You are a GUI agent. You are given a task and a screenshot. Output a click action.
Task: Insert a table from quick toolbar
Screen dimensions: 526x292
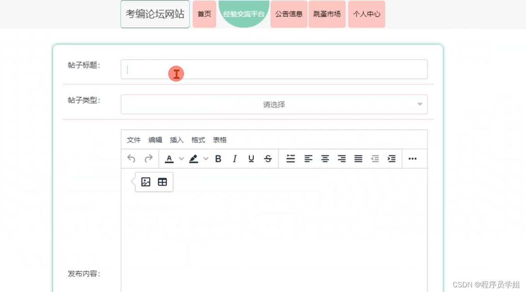162,182
